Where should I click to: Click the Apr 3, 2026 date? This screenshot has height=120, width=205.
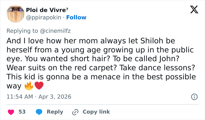coord(55,97)
